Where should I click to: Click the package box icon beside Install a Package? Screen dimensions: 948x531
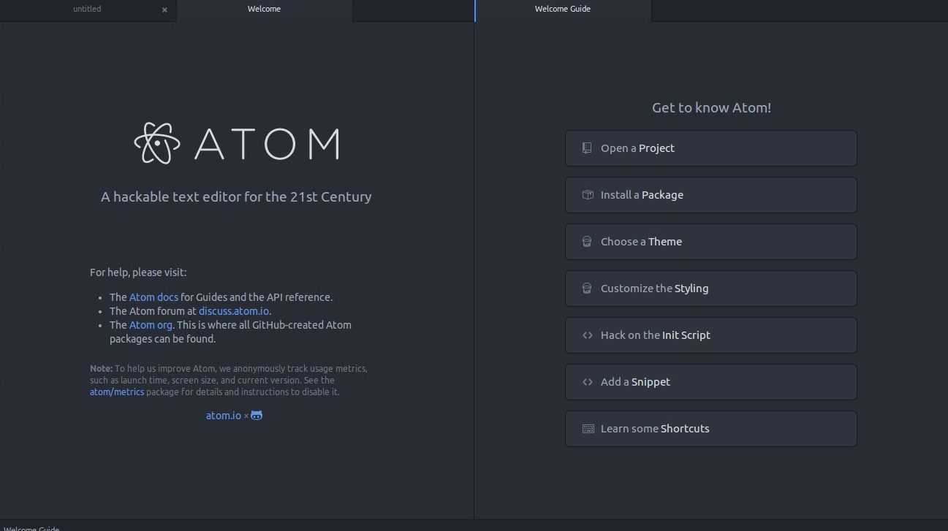[587, 195]
